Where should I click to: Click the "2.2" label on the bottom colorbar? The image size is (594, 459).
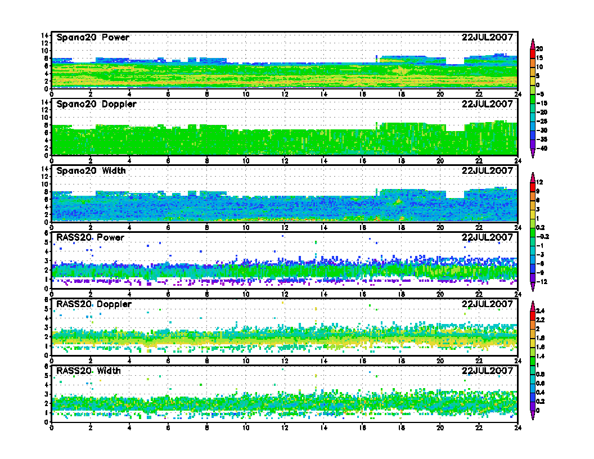pyautogui.click(x=541, y=320)
